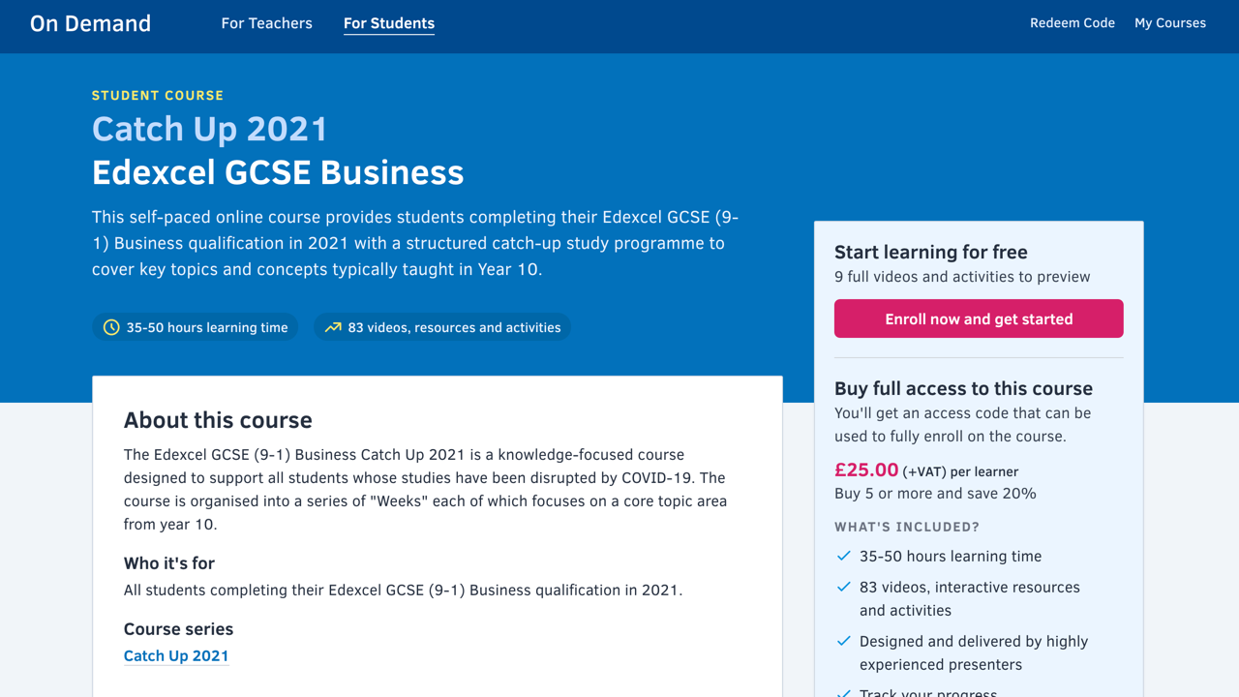
Task: Click the Buy full access to this course heading
Action: pyautogui.click(x=963, y=388)
